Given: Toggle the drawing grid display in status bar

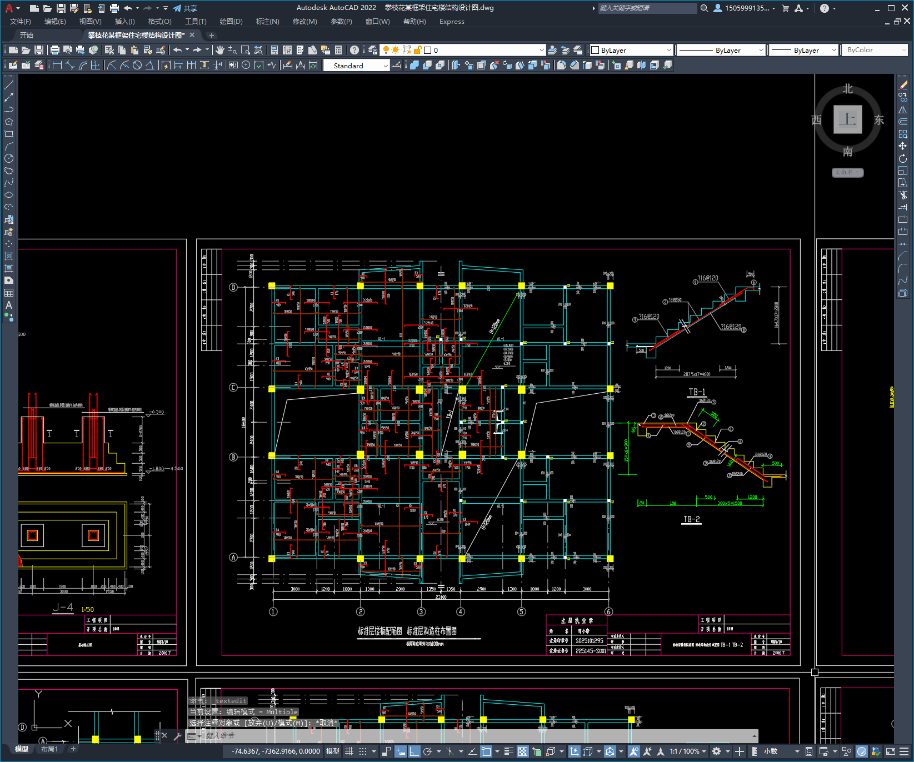Looking at the screenshot, I should pyautogui.click(x=349, y=751).
